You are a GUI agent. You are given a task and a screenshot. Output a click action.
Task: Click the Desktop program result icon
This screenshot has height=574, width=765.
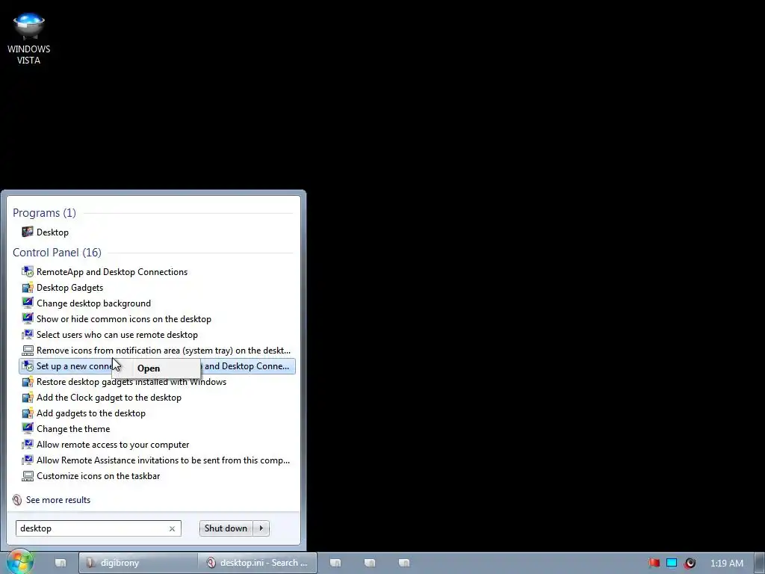click(x=28, y=232)
